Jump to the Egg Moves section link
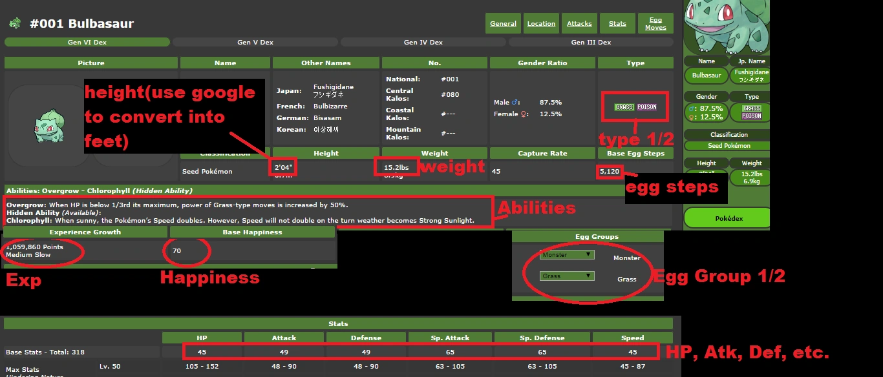The image size is (883, 377). coord(655,23)
